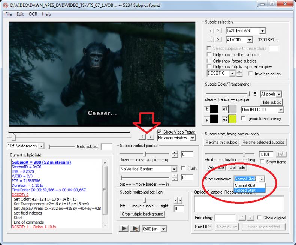The image size is (296, 245).
Task: Click next VCID arrow beside All VCID
Action: coord(218,39)
